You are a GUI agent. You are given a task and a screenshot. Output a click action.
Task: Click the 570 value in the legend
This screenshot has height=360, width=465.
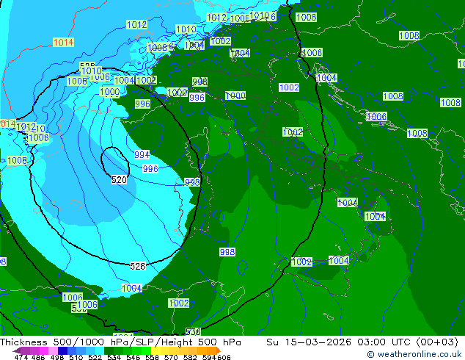coord(171,357)
